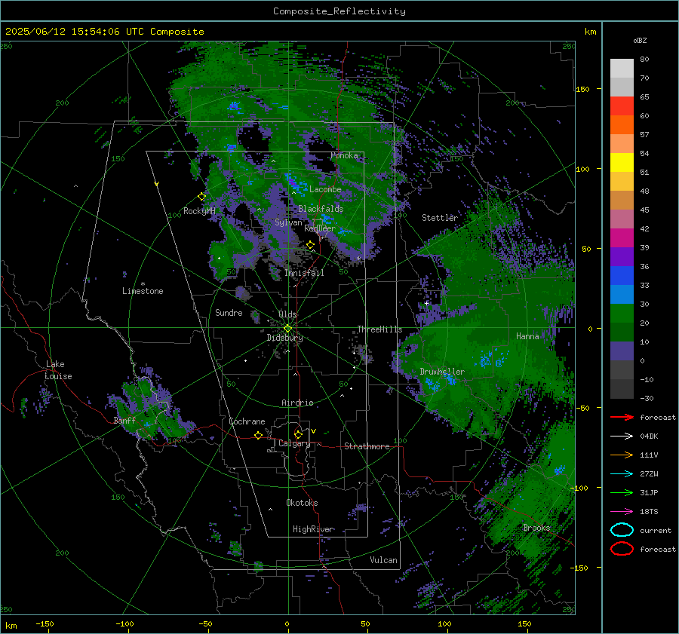Click the radar center diamond at Didsbury
This screenshot has height=634, width=679.
tap(287, 328)
